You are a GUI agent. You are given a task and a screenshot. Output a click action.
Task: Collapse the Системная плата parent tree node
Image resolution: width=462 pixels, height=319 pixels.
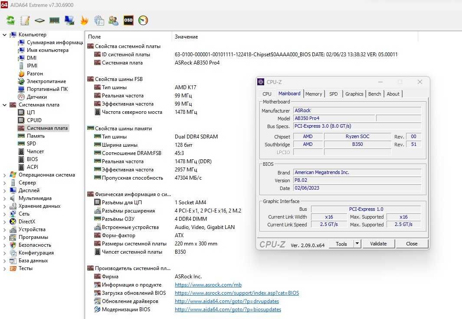point(4,105)
